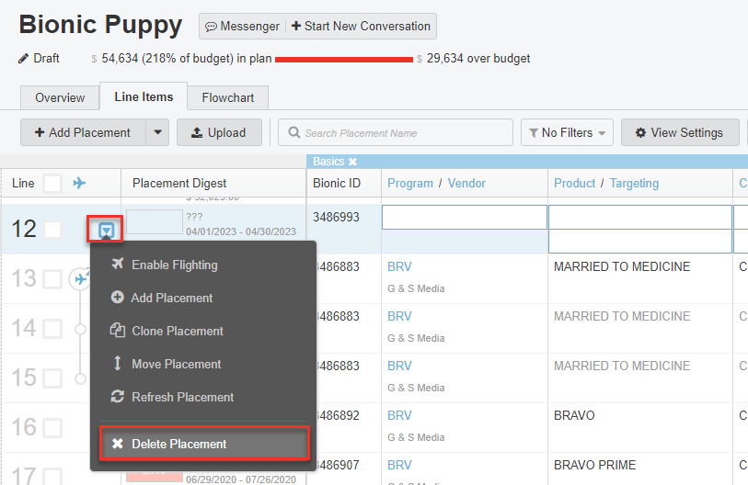The image size is (748, 485).
Task: Open View Settings
Action: [x=679, y=132]
